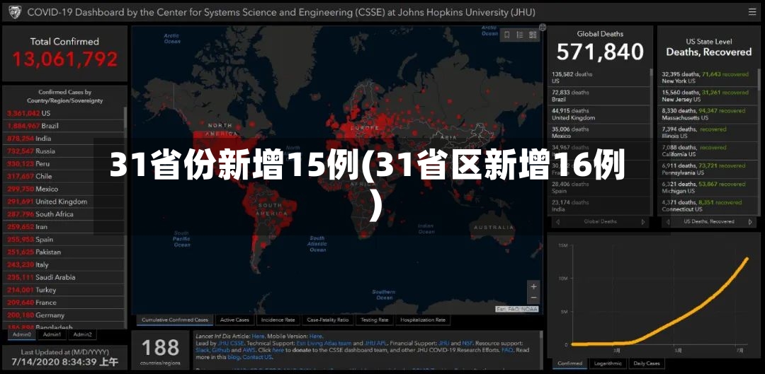Select Brazil in confirmed cases list
Image resolution: width=765 pixels, height=374 pixels.
[65, 126]
